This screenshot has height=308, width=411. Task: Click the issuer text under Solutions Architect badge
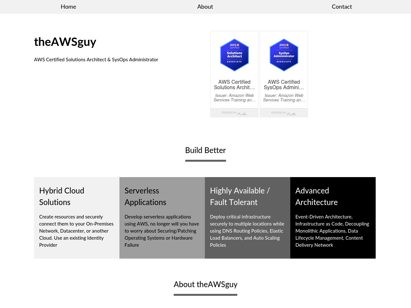pos(234,98)
